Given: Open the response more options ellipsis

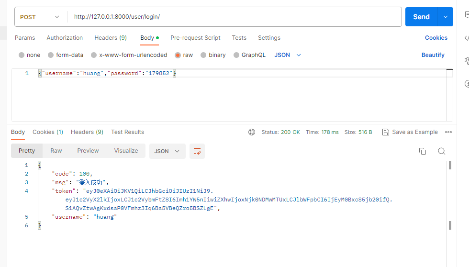Looking at the screenshot, I should (x=448, y=132).
